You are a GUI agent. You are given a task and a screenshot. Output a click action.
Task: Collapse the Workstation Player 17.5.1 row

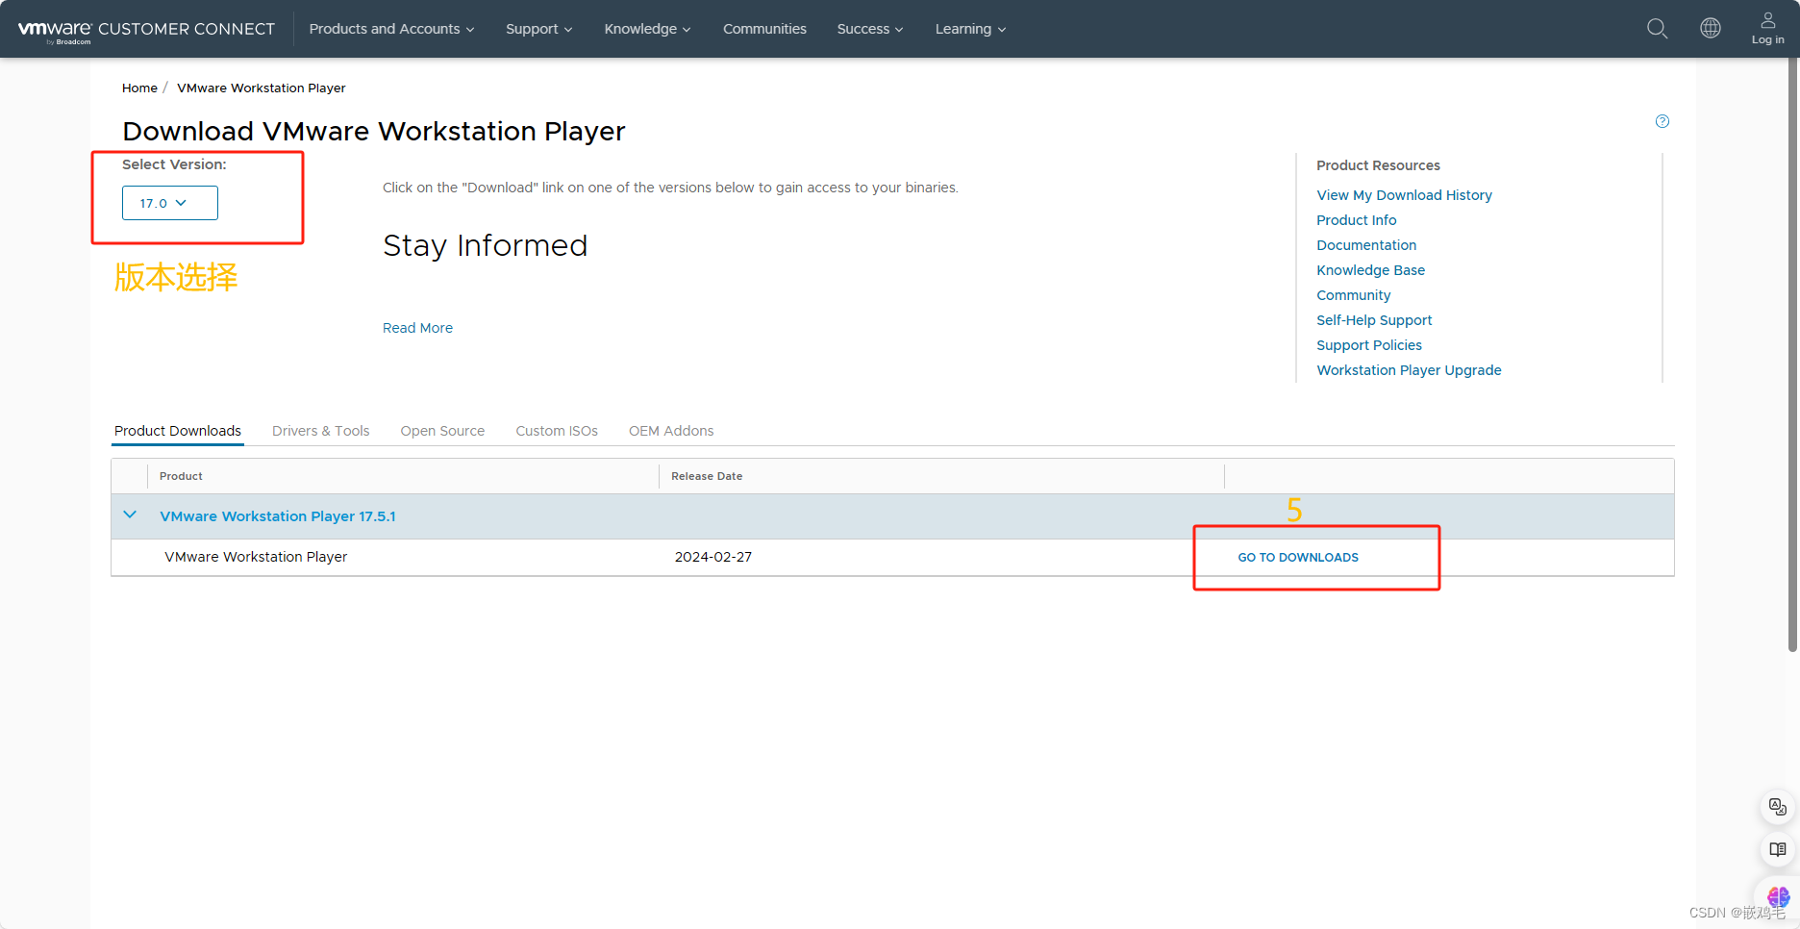tap(130, 515)
